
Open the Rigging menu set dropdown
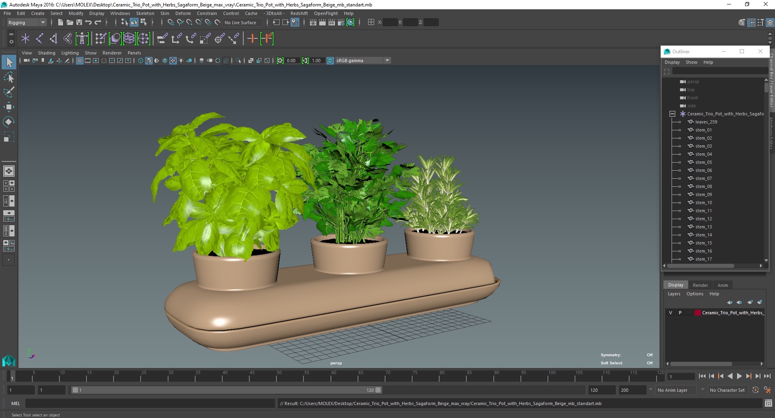click(x=27, y=23)
